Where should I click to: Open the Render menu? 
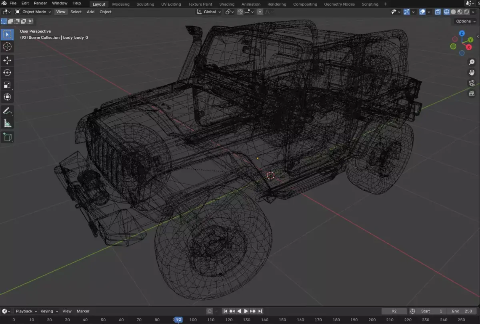click(40, 3)
